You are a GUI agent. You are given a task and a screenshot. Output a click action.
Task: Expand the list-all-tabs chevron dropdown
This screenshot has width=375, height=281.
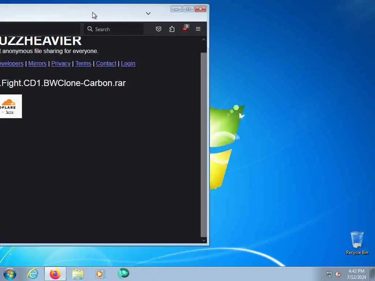148,14
